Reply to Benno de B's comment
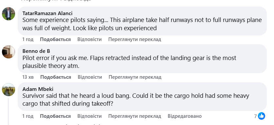The height and width of the screenshot is (125, 274). point(90,77)
